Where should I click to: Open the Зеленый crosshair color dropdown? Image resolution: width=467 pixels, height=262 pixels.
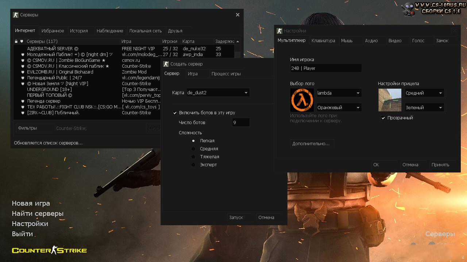click(424, 108)
